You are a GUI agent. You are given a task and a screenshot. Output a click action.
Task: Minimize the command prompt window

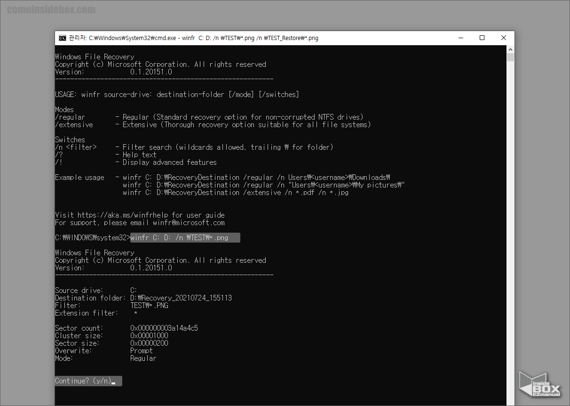click(x=460, y=38)
